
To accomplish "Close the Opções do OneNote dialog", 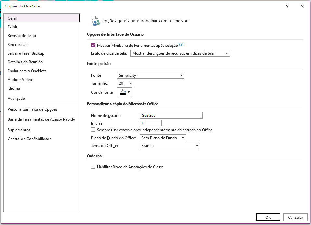I will pos(302,7).
